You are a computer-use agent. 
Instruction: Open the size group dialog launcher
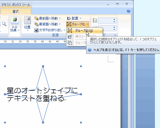[115, 35]
